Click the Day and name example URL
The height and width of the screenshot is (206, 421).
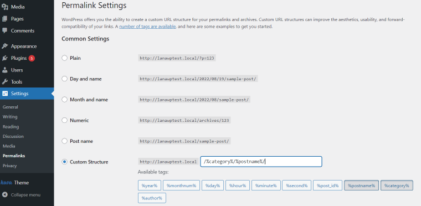[x=198, y=79]
